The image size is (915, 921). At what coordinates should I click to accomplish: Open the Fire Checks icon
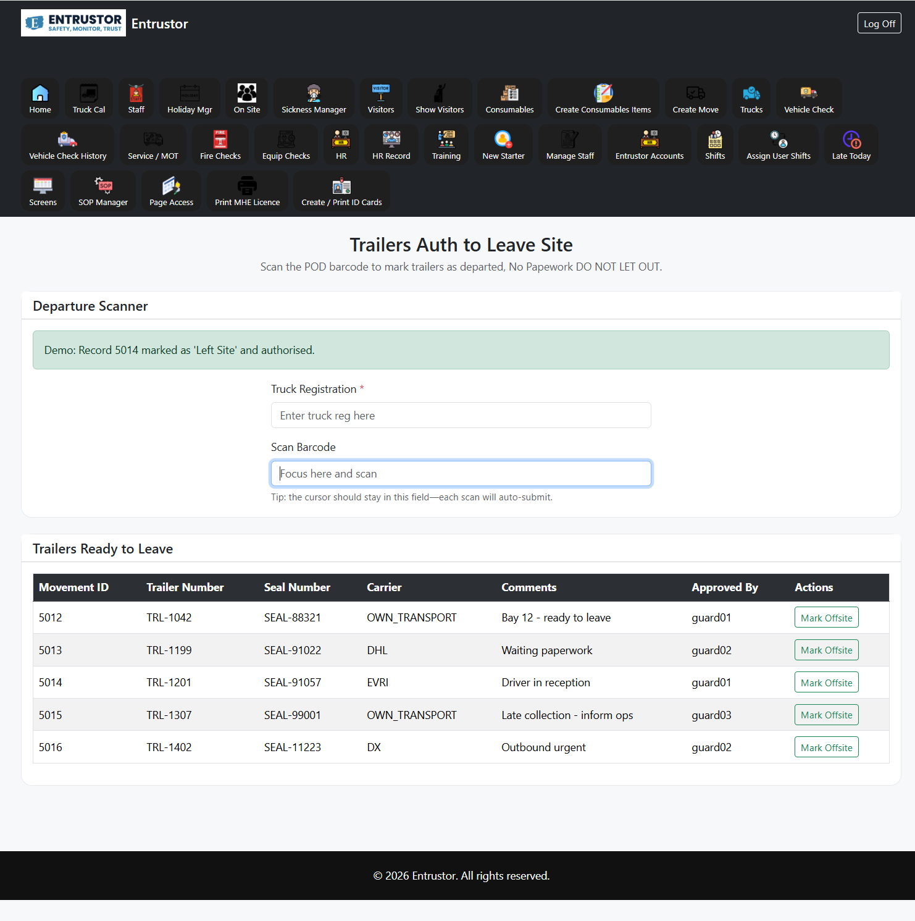[220, 140]
